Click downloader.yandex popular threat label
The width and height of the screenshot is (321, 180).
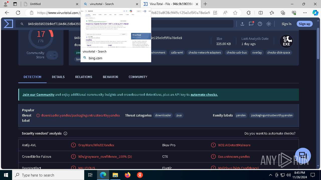(x=81, y=115)
